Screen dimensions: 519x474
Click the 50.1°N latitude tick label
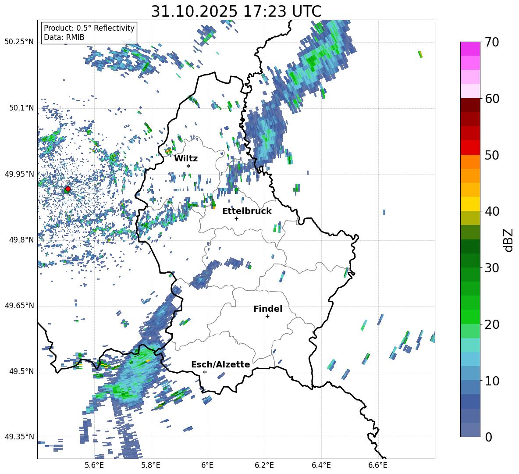click(x=21, y=108)
